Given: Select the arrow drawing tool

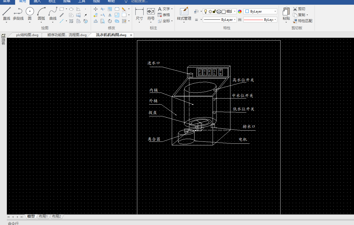Looking at the screenshot, I should [x=85, y=15].
